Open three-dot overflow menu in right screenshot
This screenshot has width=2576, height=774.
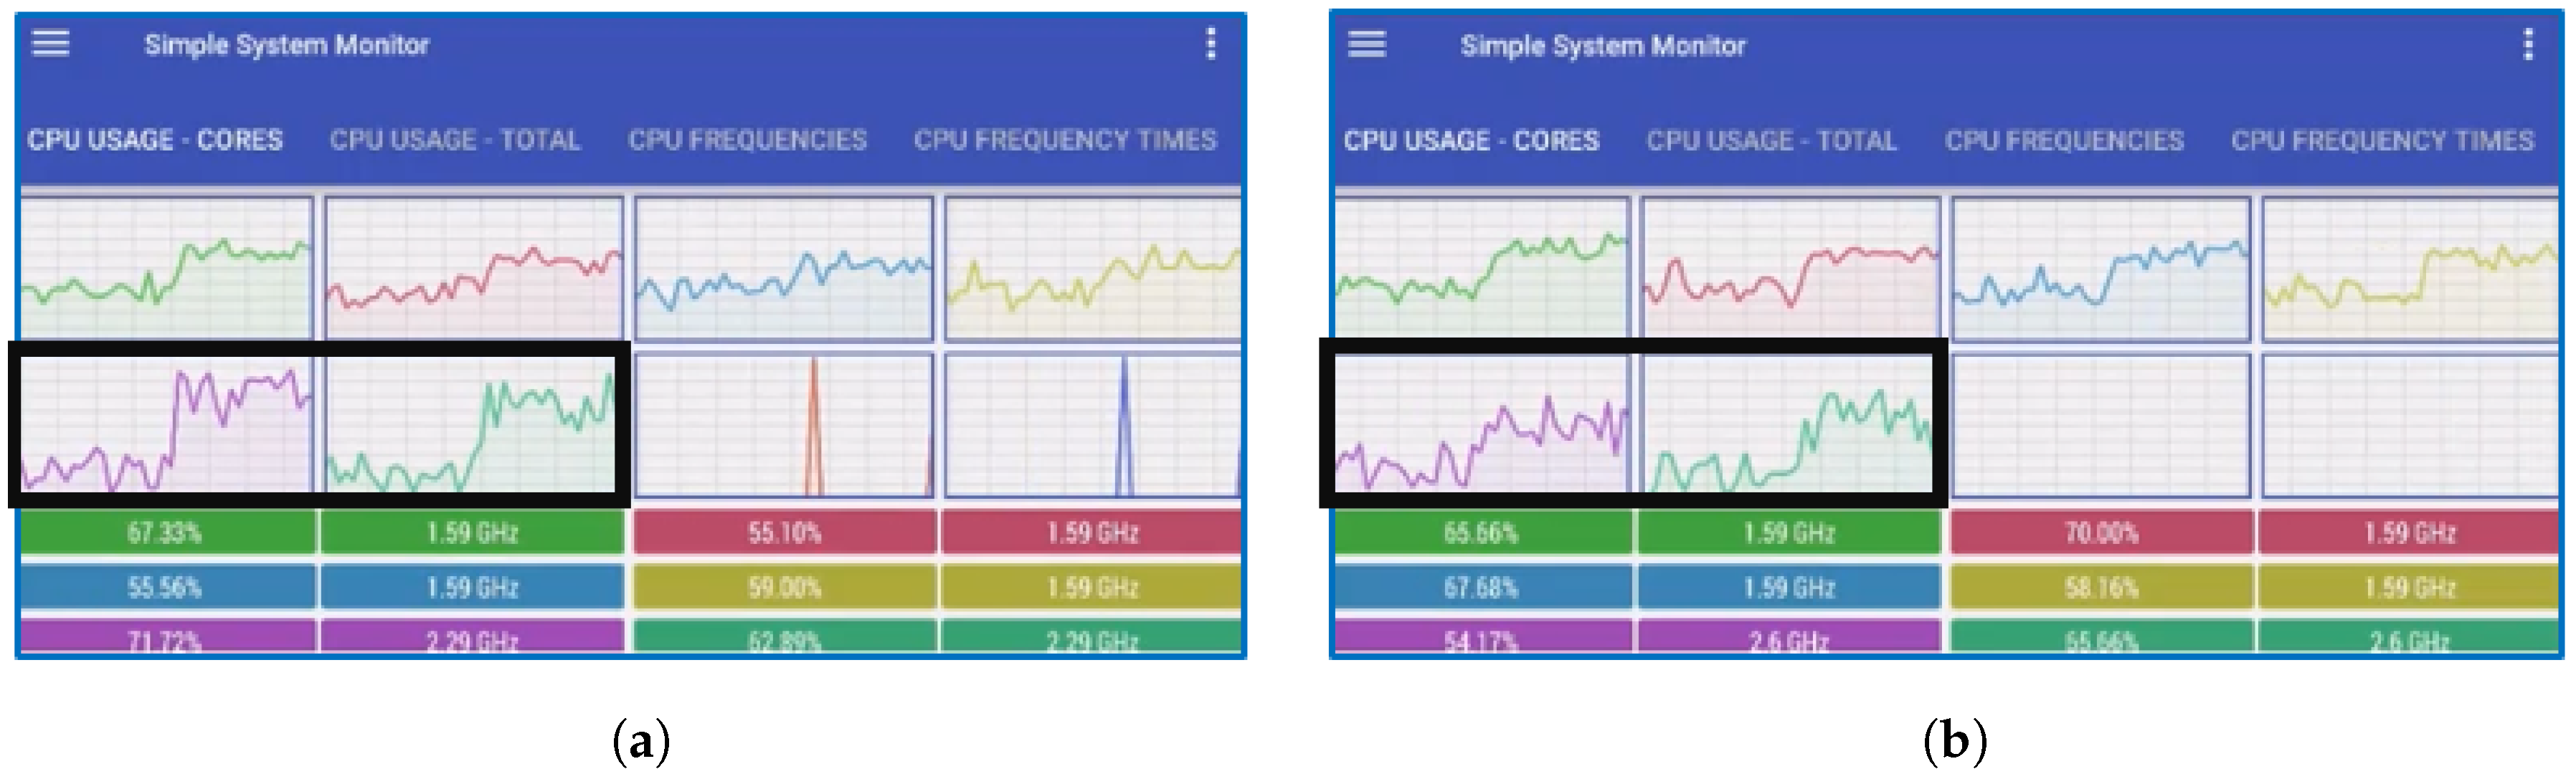click(x=2527, y=44)
